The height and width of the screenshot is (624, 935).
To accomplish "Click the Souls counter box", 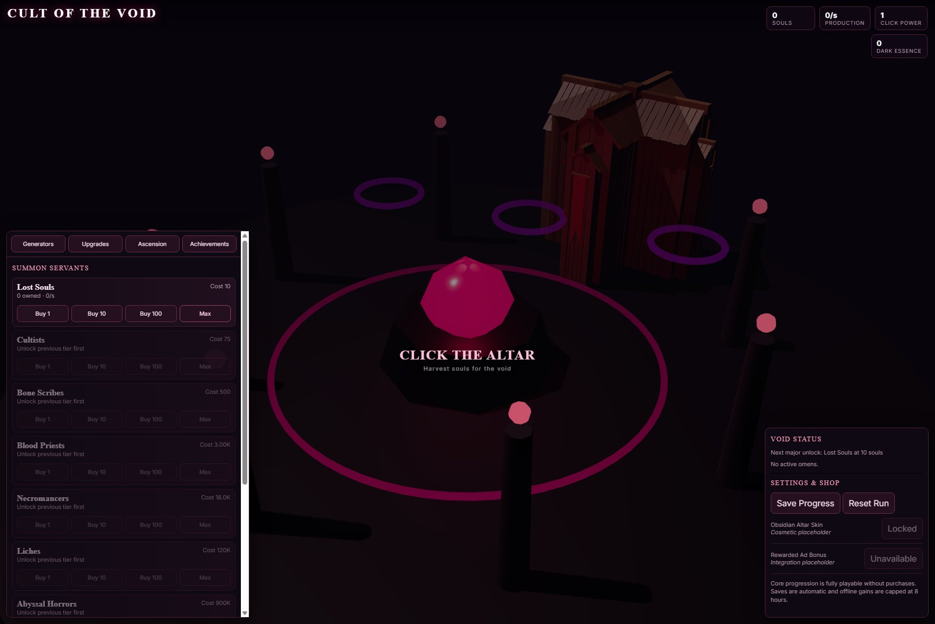I will pyautogui.click(x=790, y=18).
